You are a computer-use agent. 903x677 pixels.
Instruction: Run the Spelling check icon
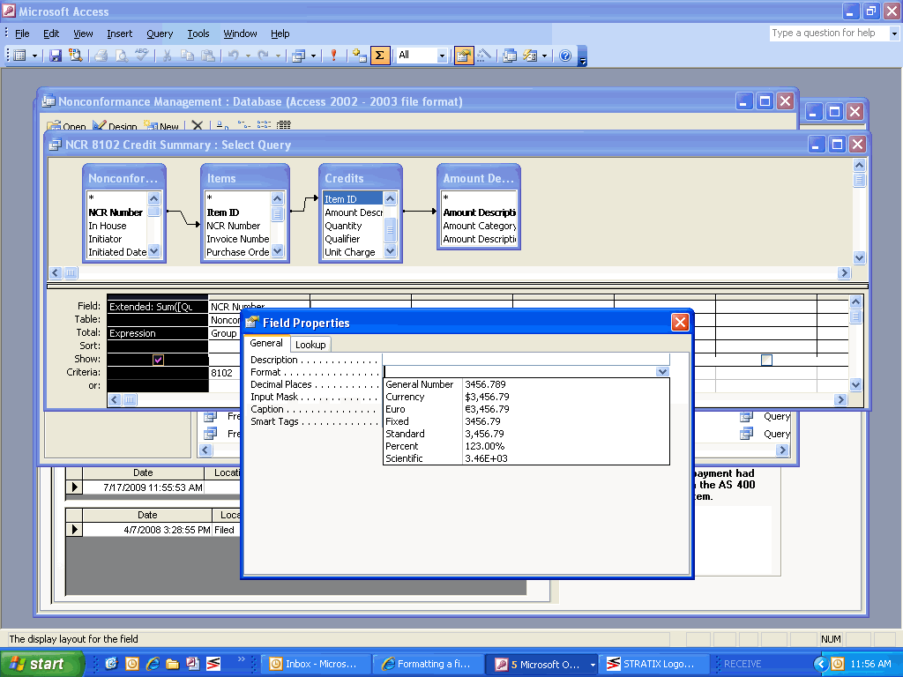[x=142, y=56]
